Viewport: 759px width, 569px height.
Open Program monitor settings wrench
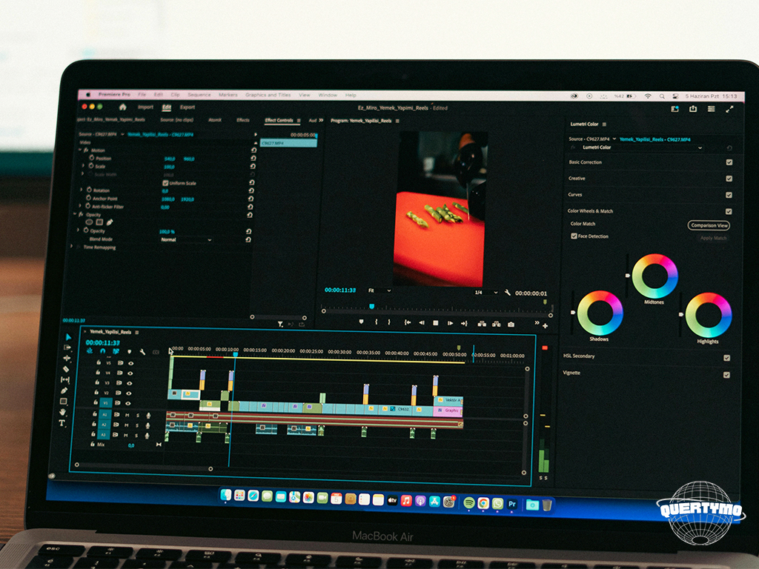(507, 293)
